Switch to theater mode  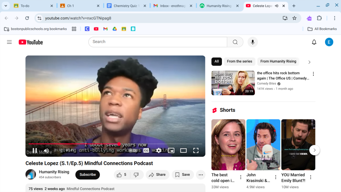[x=183, y=150]
